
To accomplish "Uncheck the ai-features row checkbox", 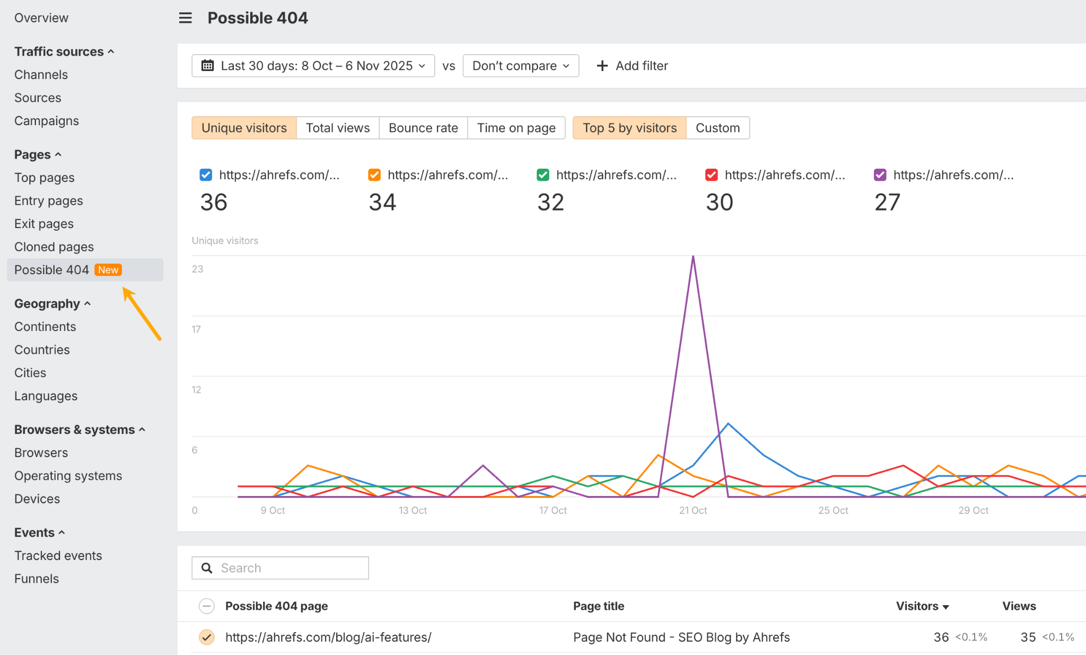I will [206, 637].
